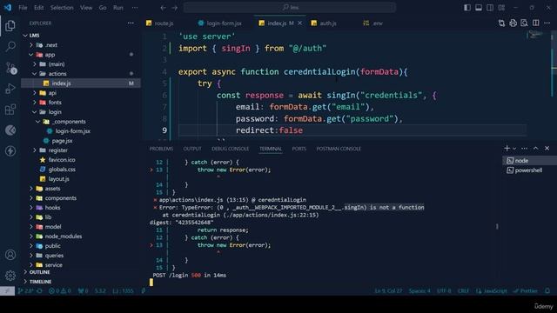Split the editor to the right
The height and width of the screenshot is (313, 557).
click(536, 23)
